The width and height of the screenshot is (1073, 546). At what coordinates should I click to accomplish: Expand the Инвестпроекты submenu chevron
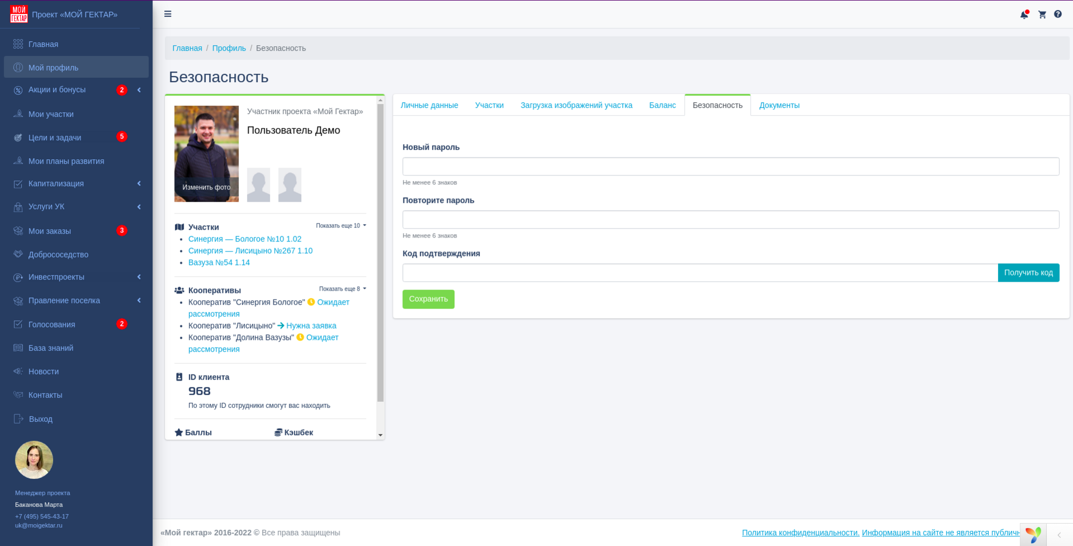(x=139, y=277)
